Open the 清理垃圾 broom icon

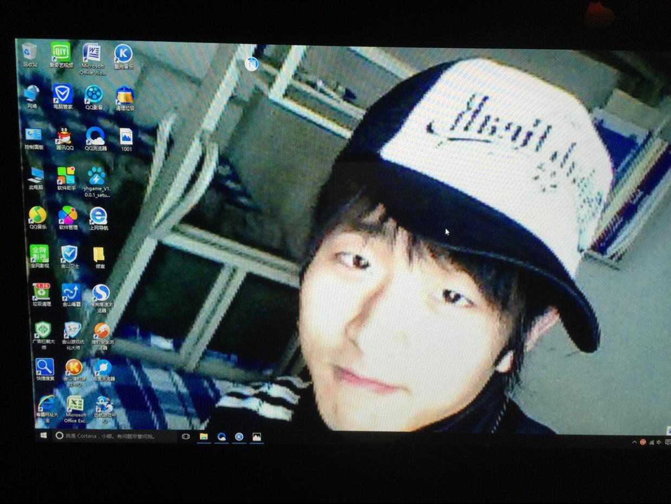point(125,95)
